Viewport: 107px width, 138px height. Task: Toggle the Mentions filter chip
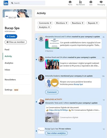[62, 23]
